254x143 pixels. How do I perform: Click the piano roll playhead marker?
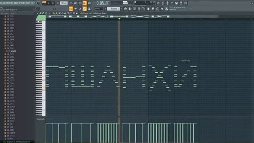(x=119, y=19)
